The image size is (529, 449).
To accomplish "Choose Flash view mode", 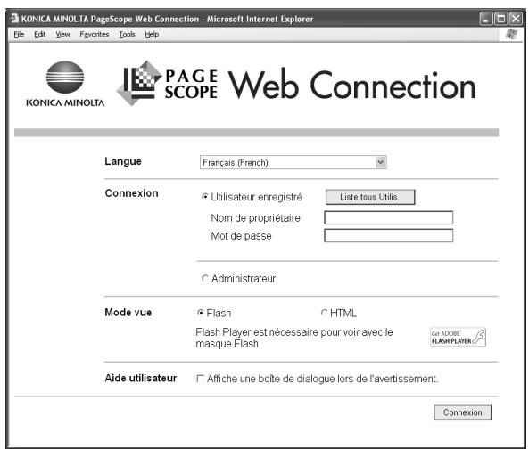I will click(x=200, y=313).
